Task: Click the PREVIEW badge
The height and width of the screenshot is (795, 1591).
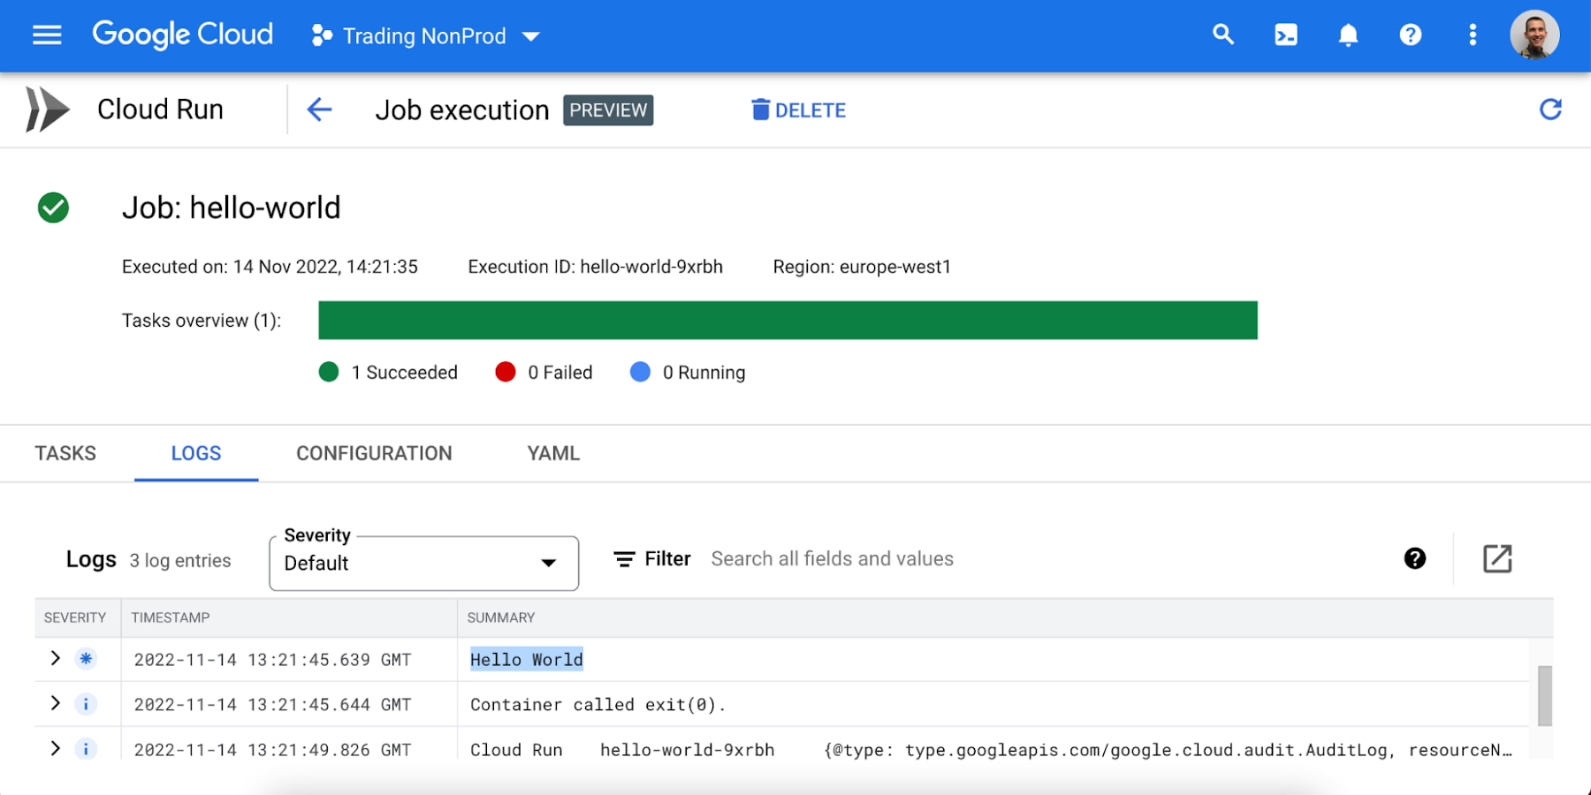Action: coord(608,110)
